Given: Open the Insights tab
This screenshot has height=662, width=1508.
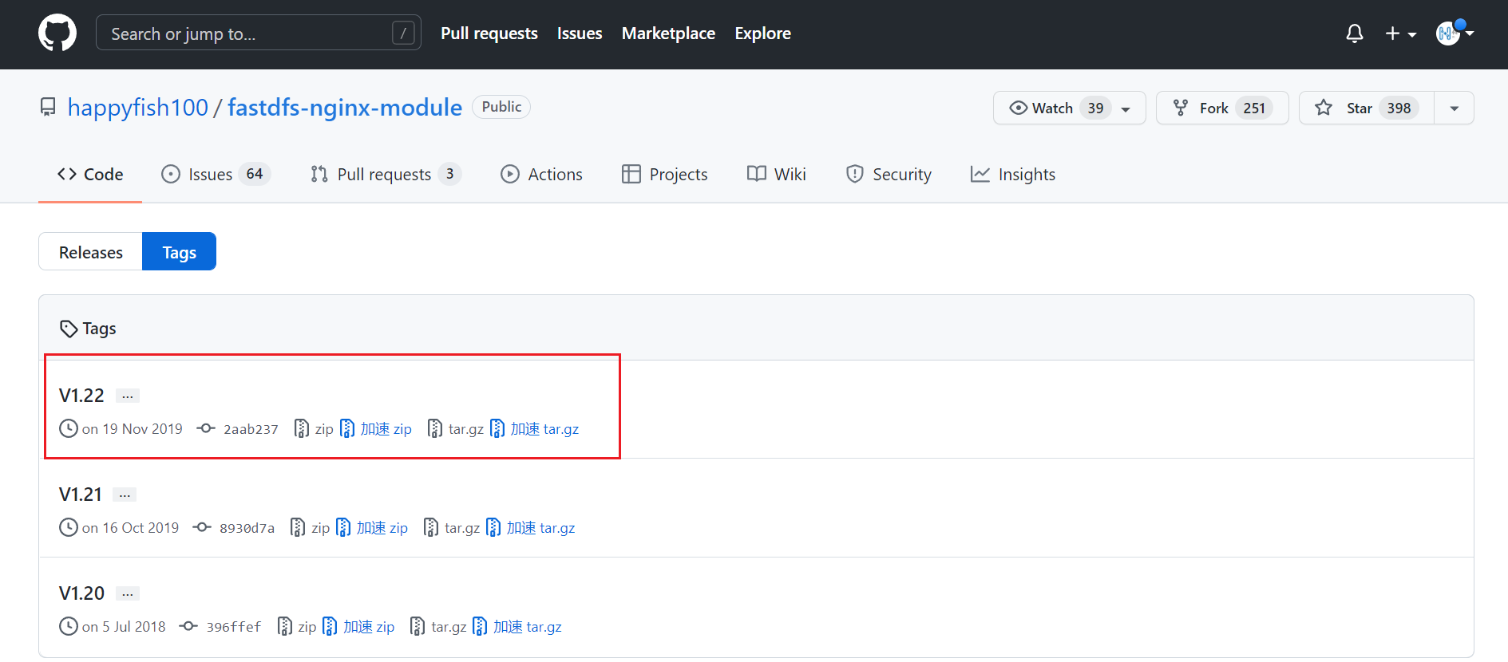Looking at the screenshot, I should click(1013, 174).
